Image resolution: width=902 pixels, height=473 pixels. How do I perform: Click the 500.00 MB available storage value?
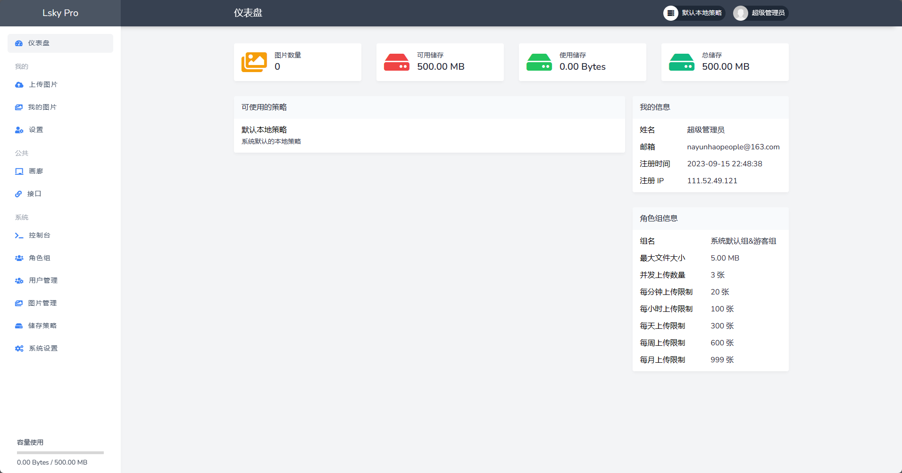(441, 67)
